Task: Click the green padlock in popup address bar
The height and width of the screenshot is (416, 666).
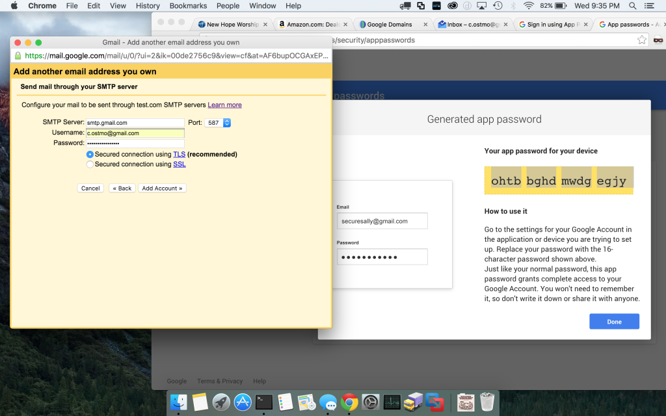Action: (x=18, y=56)
